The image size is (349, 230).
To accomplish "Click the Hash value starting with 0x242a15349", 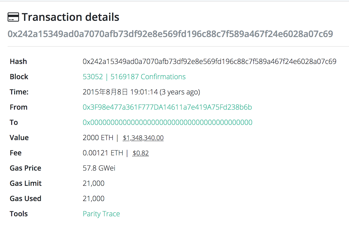I will (209, 61).
